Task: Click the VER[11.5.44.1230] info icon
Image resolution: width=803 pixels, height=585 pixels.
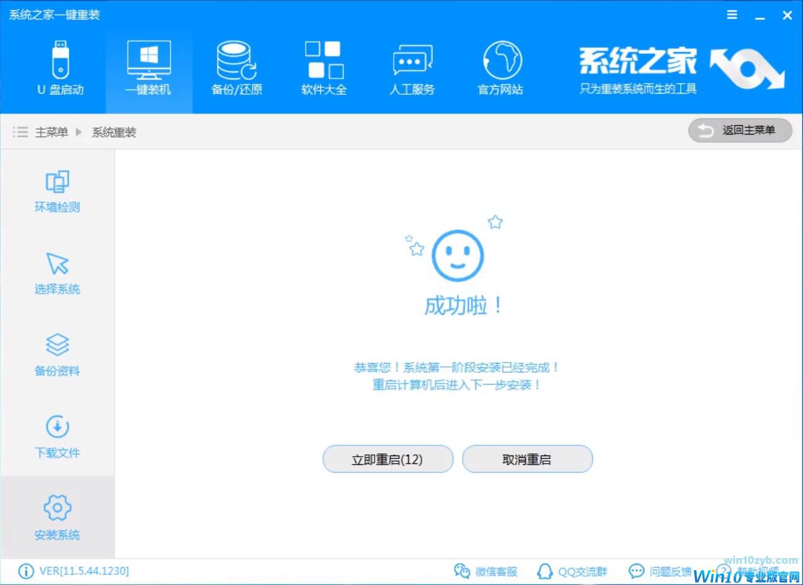Action: tap(25, 571)
